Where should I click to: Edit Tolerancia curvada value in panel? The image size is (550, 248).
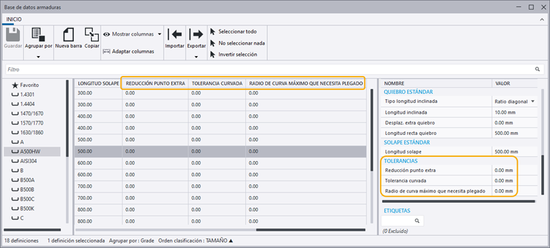[x=514, y=181]
